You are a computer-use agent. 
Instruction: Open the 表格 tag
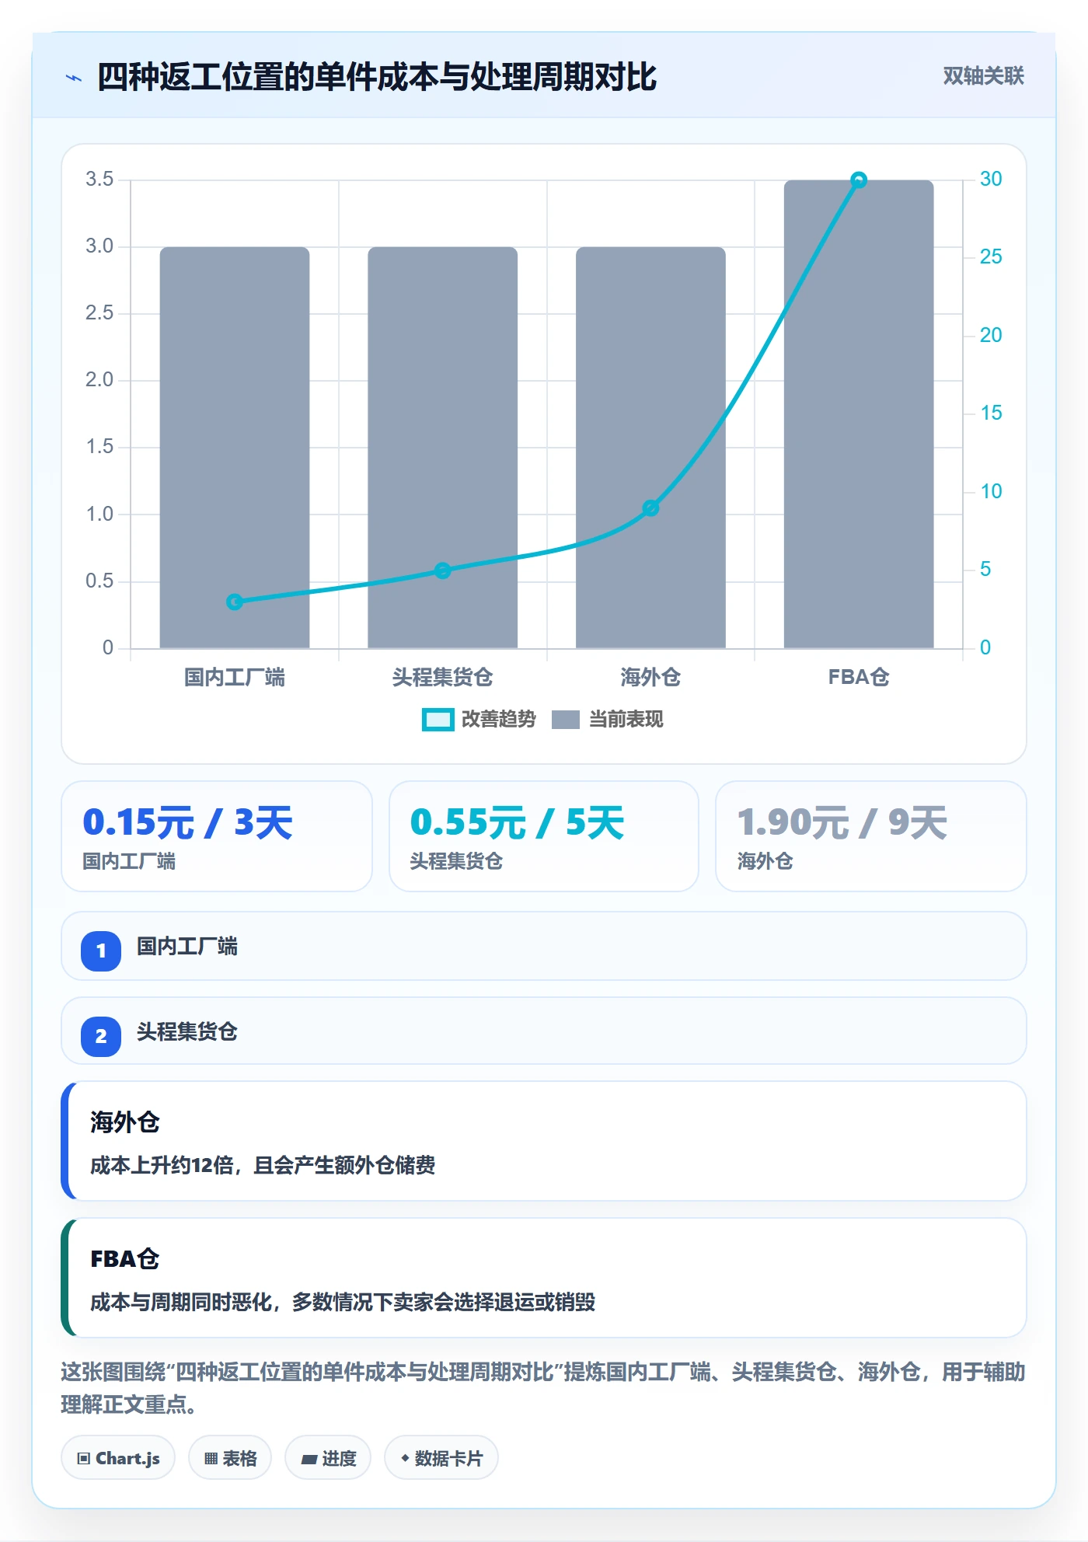(230, 1458)
